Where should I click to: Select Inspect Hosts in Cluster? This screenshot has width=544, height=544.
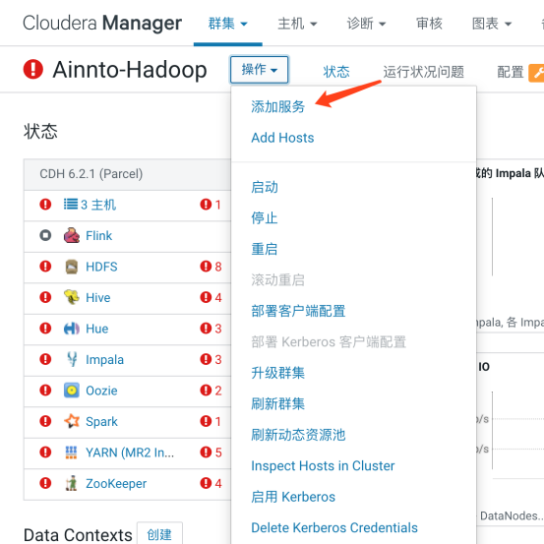coord(323,465)
